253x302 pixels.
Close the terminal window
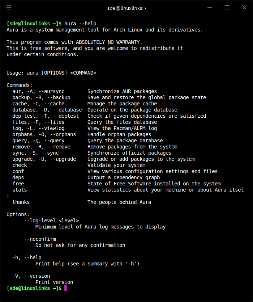(244, 8)
